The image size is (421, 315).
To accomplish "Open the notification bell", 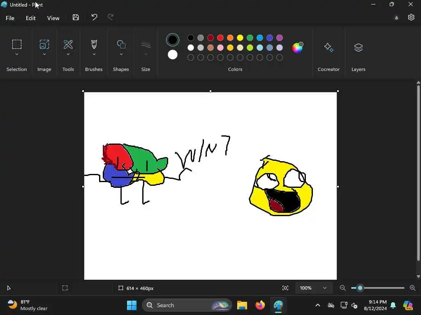I will 393,305.
